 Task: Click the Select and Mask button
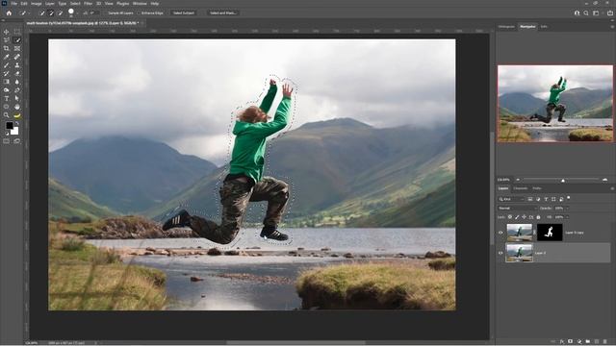tap(222, 12)
